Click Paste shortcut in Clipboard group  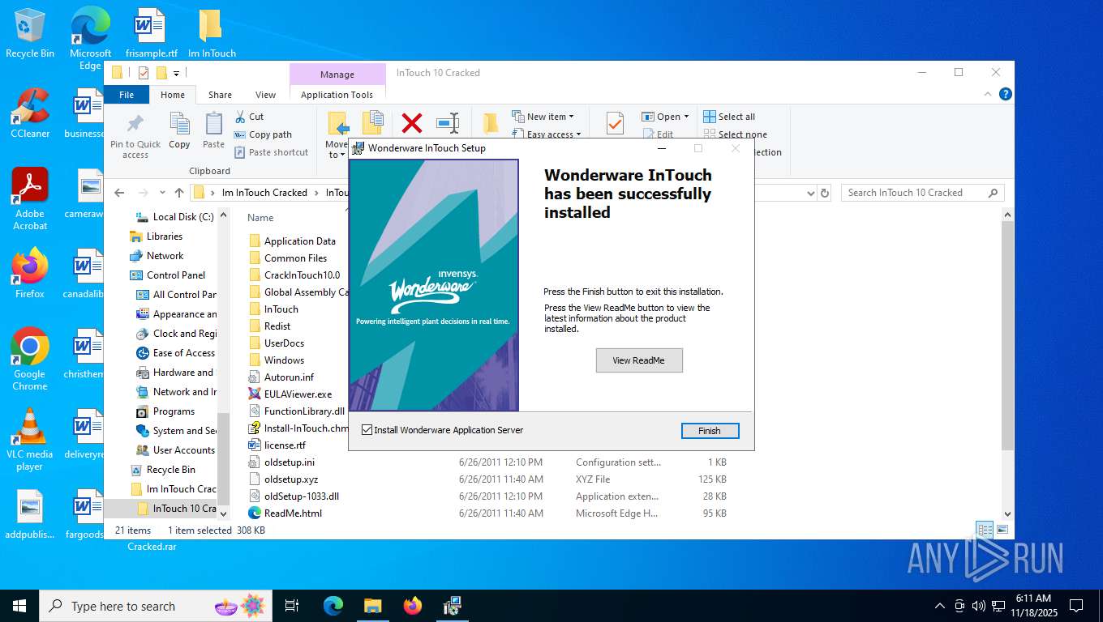pos(271,152)
